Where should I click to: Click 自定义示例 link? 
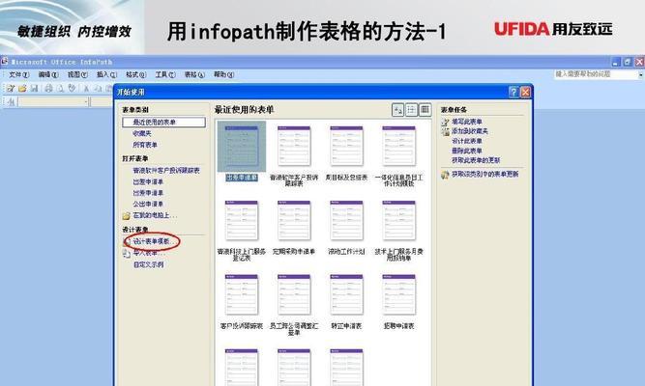click(x=148, y=264)
